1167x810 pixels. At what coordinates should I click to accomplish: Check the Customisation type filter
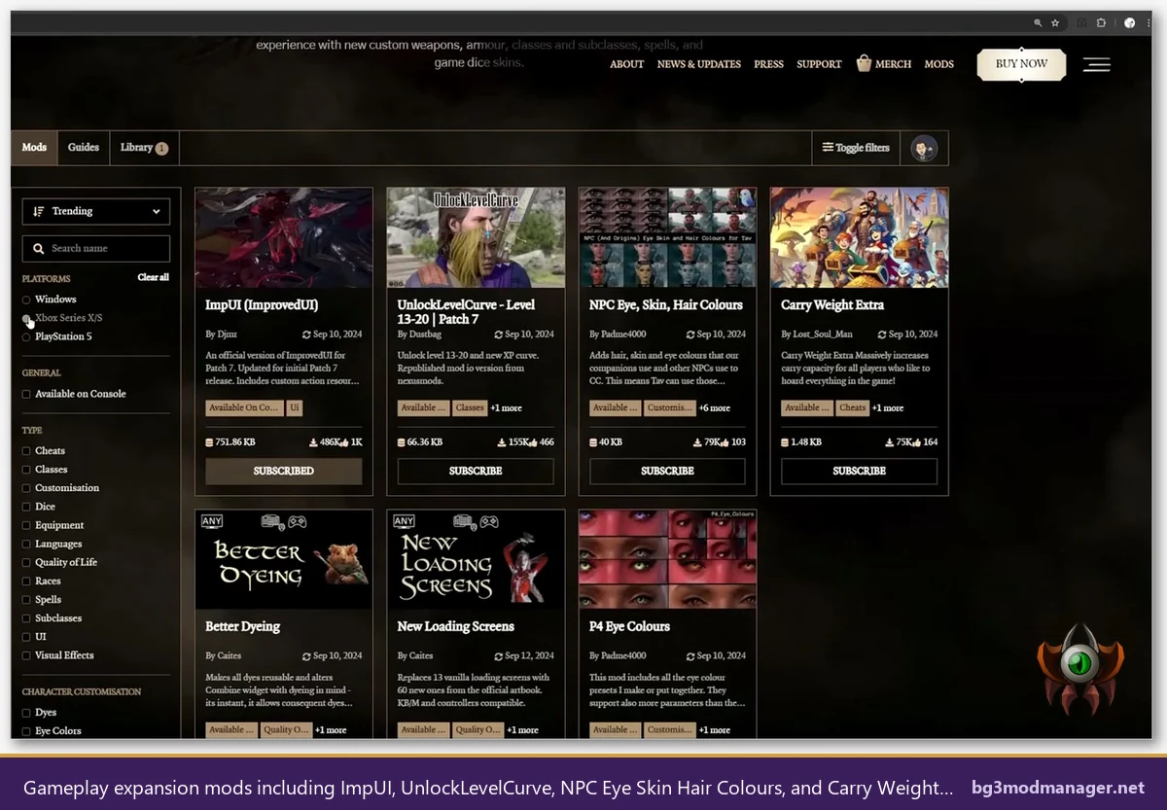point(26,488)
